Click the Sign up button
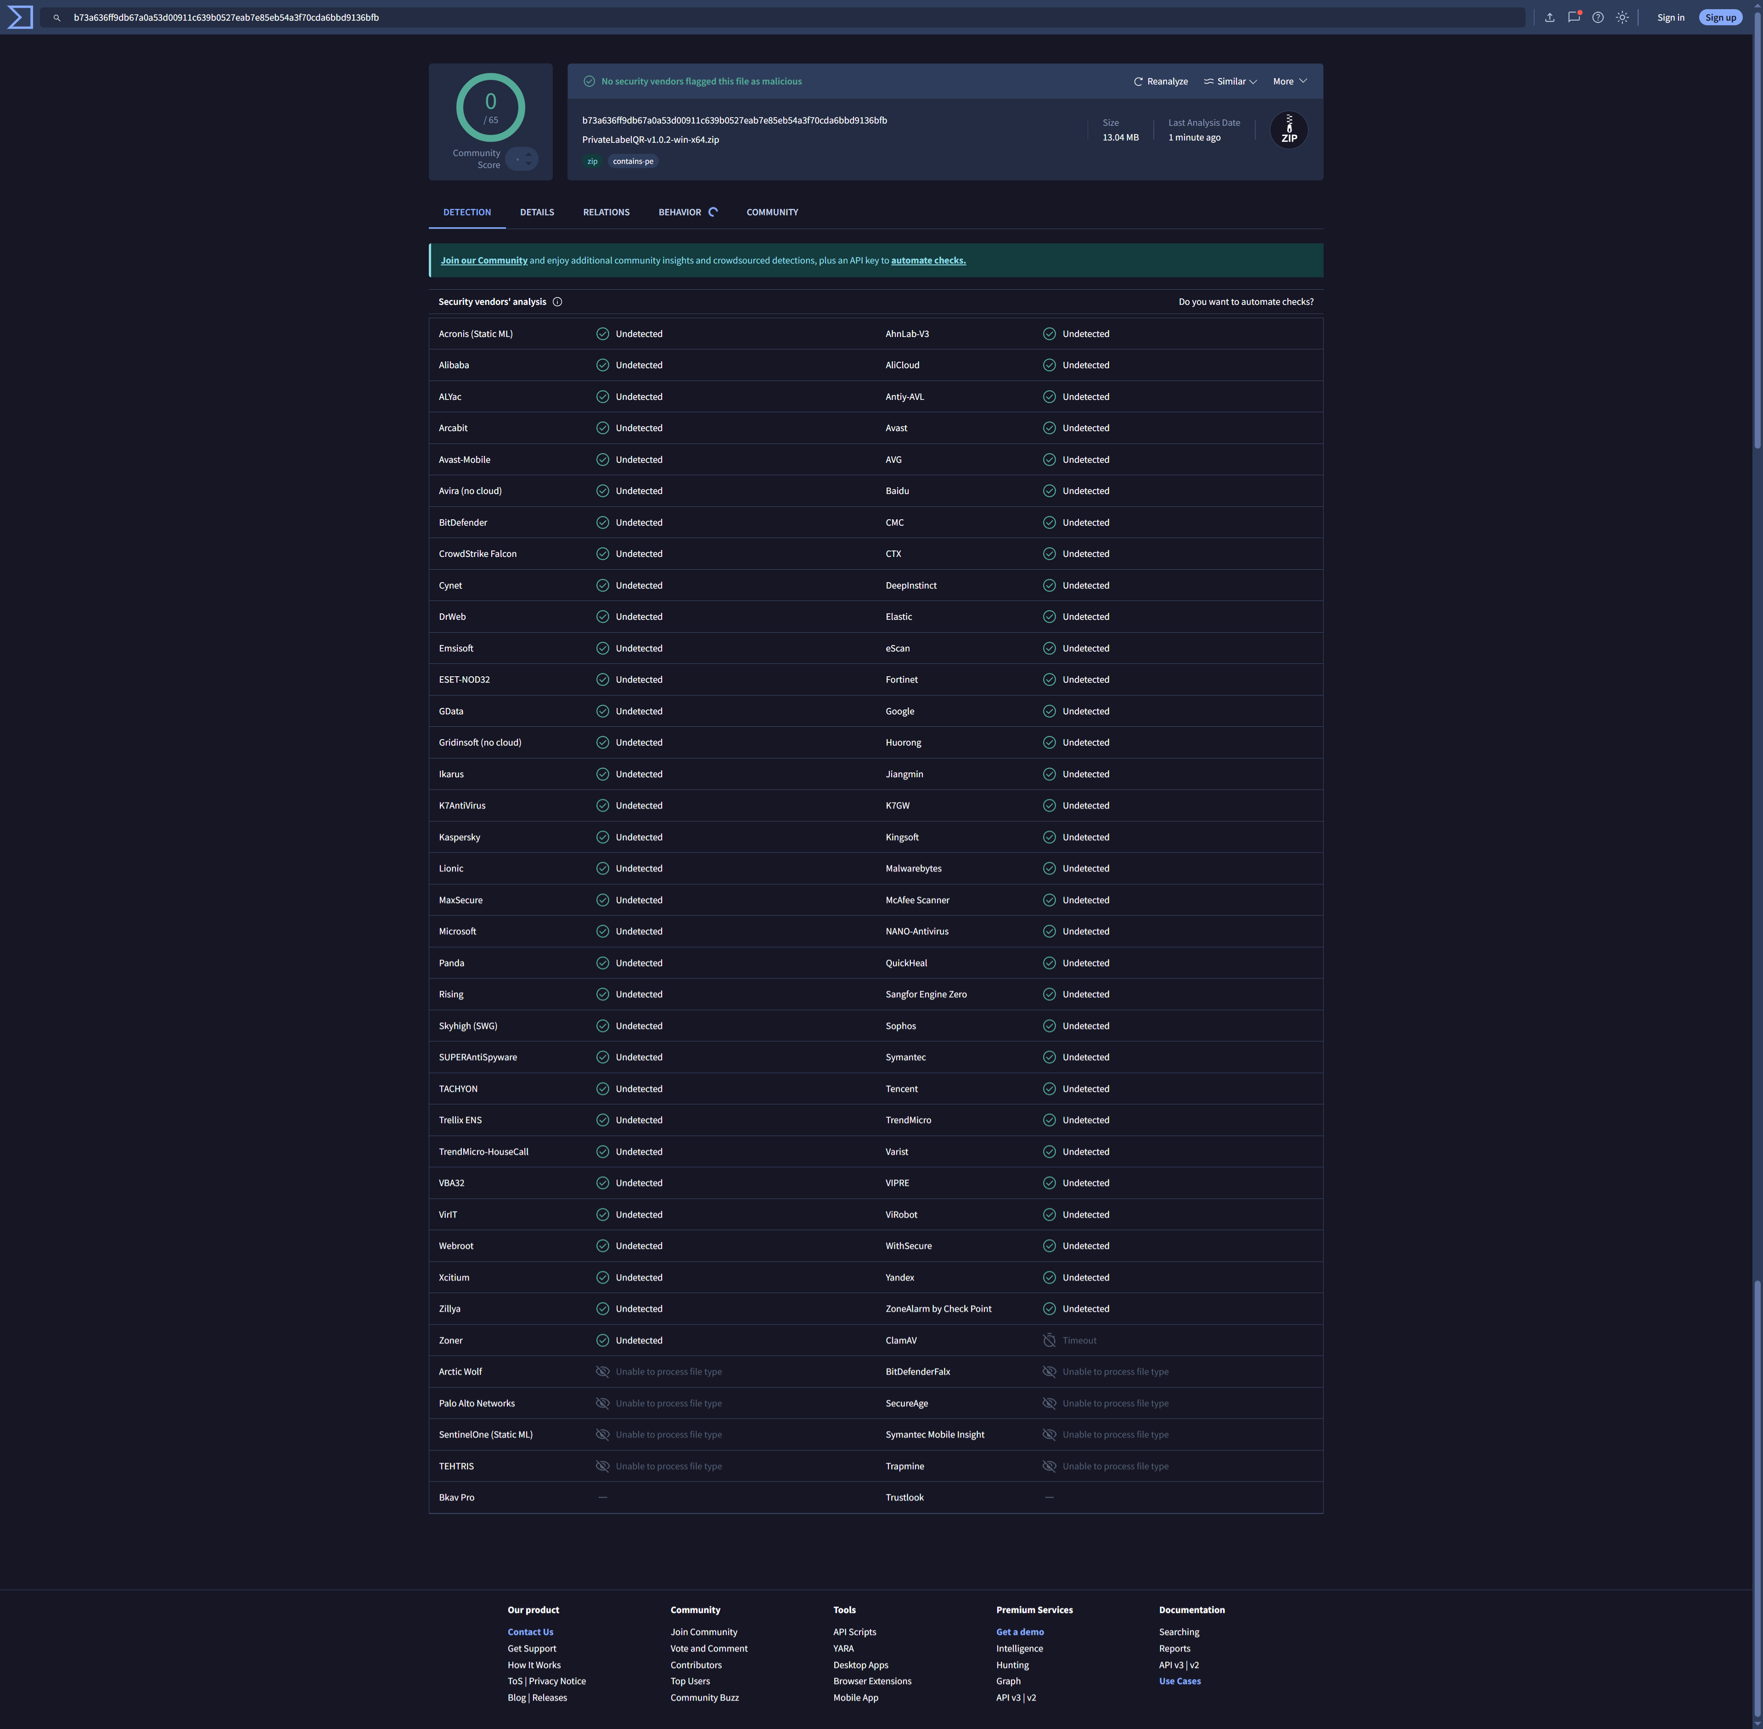1763x1729 pixels. [x=1720, y=17]
